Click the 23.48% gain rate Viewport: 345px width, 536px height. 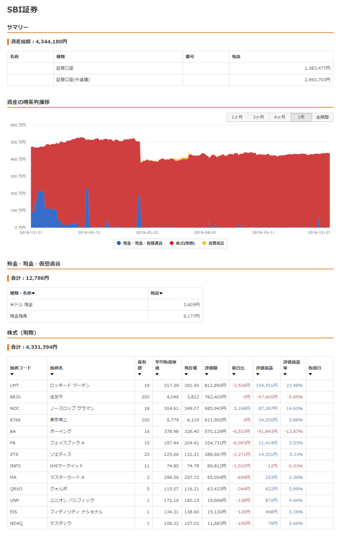(x=295, y=385)
